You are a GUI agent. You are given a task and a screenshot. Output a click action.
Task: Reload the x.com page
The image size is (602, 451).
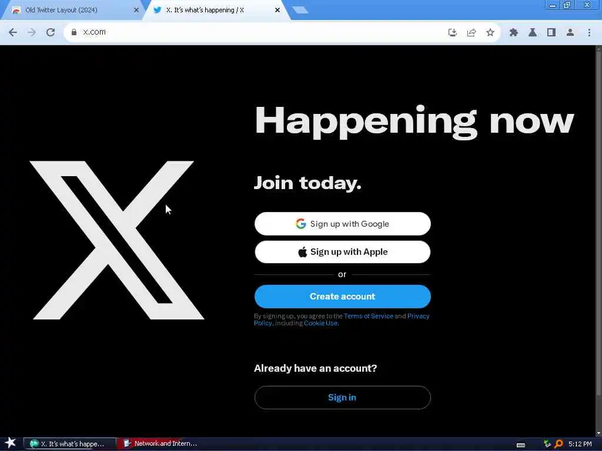click(x=51, y=33)
